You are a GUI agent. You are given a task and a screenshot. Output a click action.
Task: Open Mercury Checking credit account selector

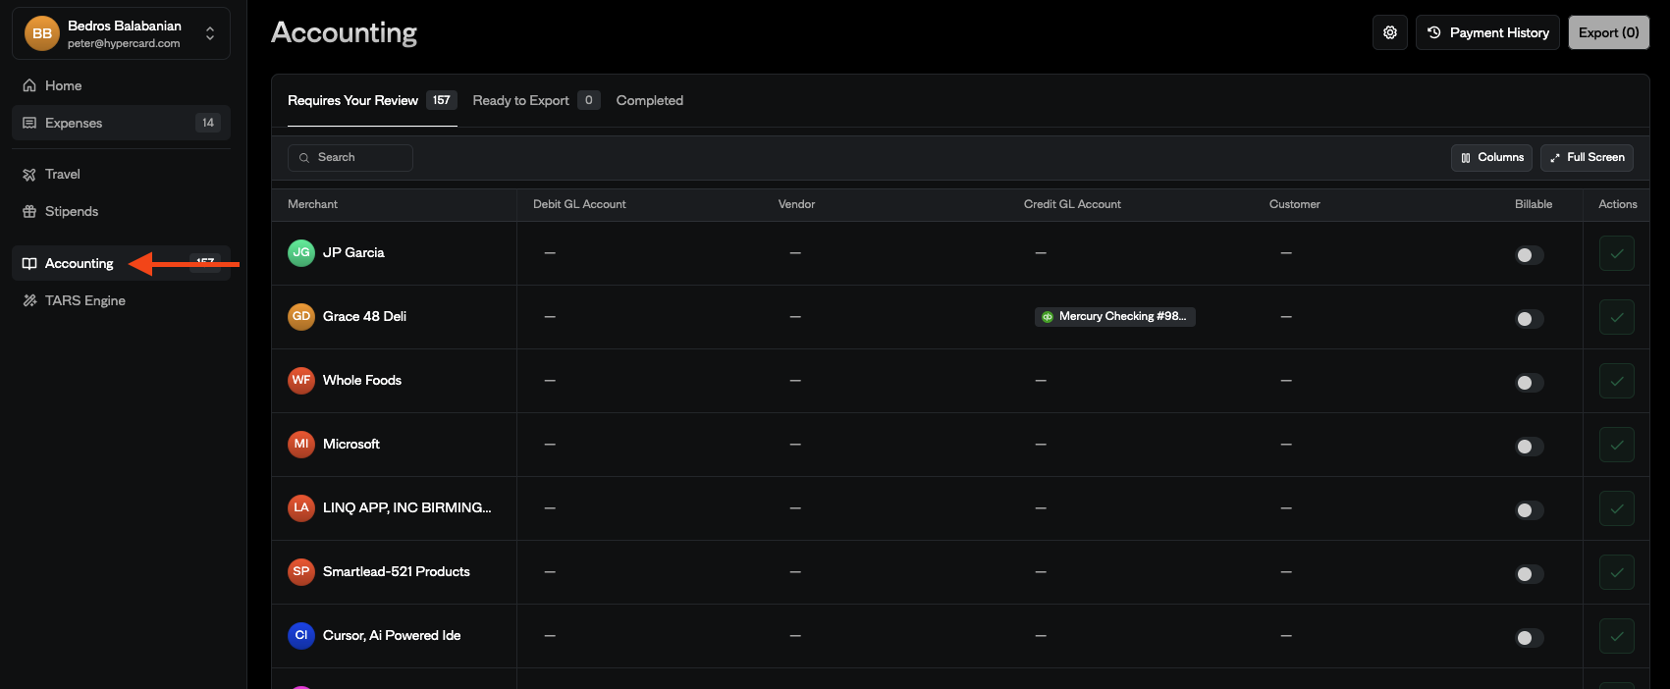1114,316
